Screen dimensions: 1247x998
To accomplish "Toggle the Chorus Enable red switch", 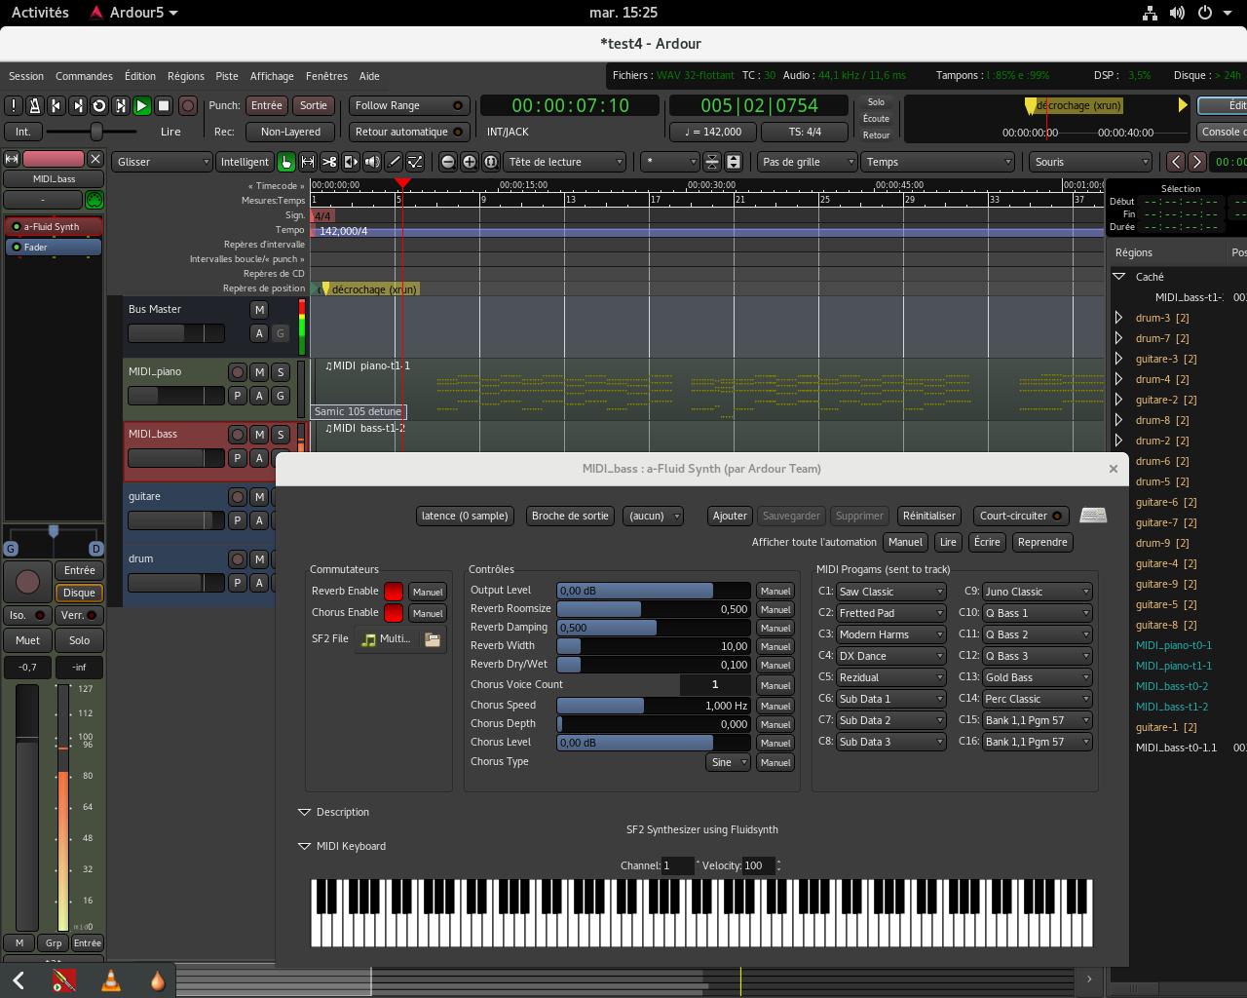I will (x=394, y=613).
